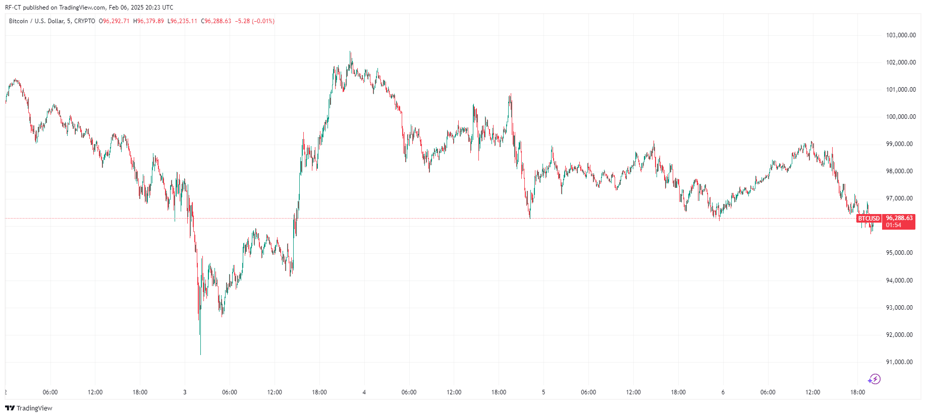Screen dimensions: 926x417
Task: Click the red BTCUSD symbol tag
Action: pos(868,219)
